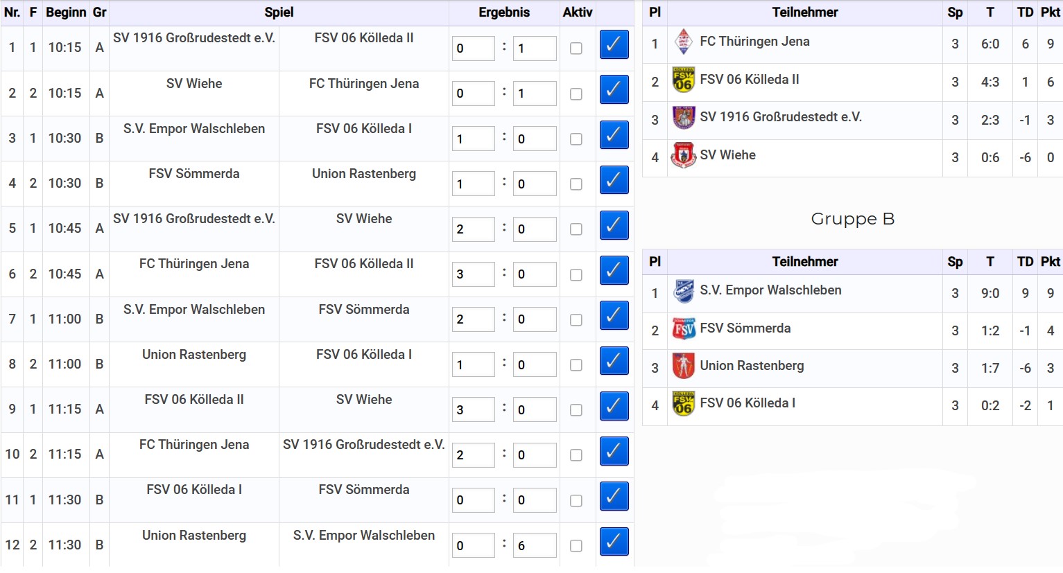The image size is (1063, 573).
Task: Click the Ergebnis column header
Action: click(504, 12)
